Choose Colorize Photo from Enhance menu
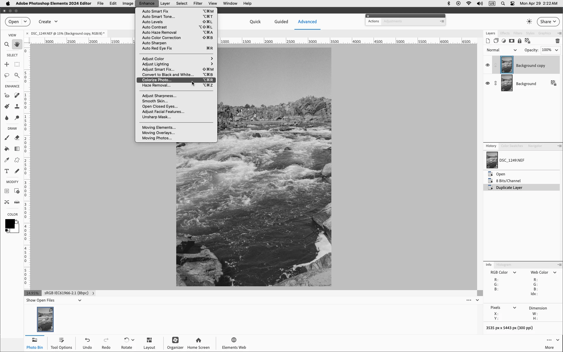Viewport: 563px width, 352px height. pos(157,80)
